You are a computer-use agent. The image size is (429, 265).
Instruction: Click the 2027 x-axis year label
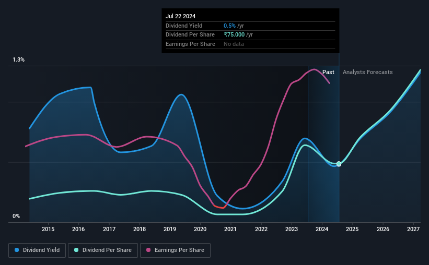(x=413, y=229)
